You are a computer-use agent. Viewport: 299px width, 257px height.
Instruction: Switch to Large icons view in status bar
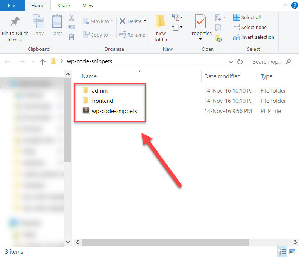point(293,251)
